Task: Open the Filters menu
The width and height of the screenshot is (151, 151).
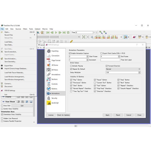Action: (x=25, y=29)
